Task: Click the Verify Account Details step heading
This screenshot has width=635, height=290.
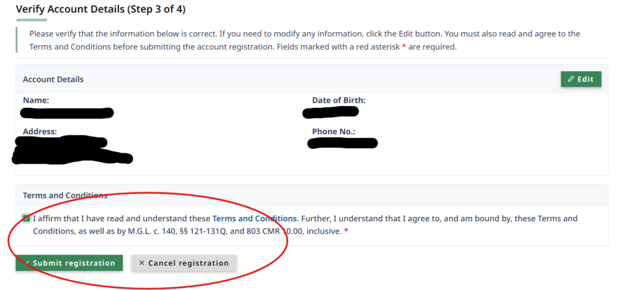Action: tap(100, 9)
